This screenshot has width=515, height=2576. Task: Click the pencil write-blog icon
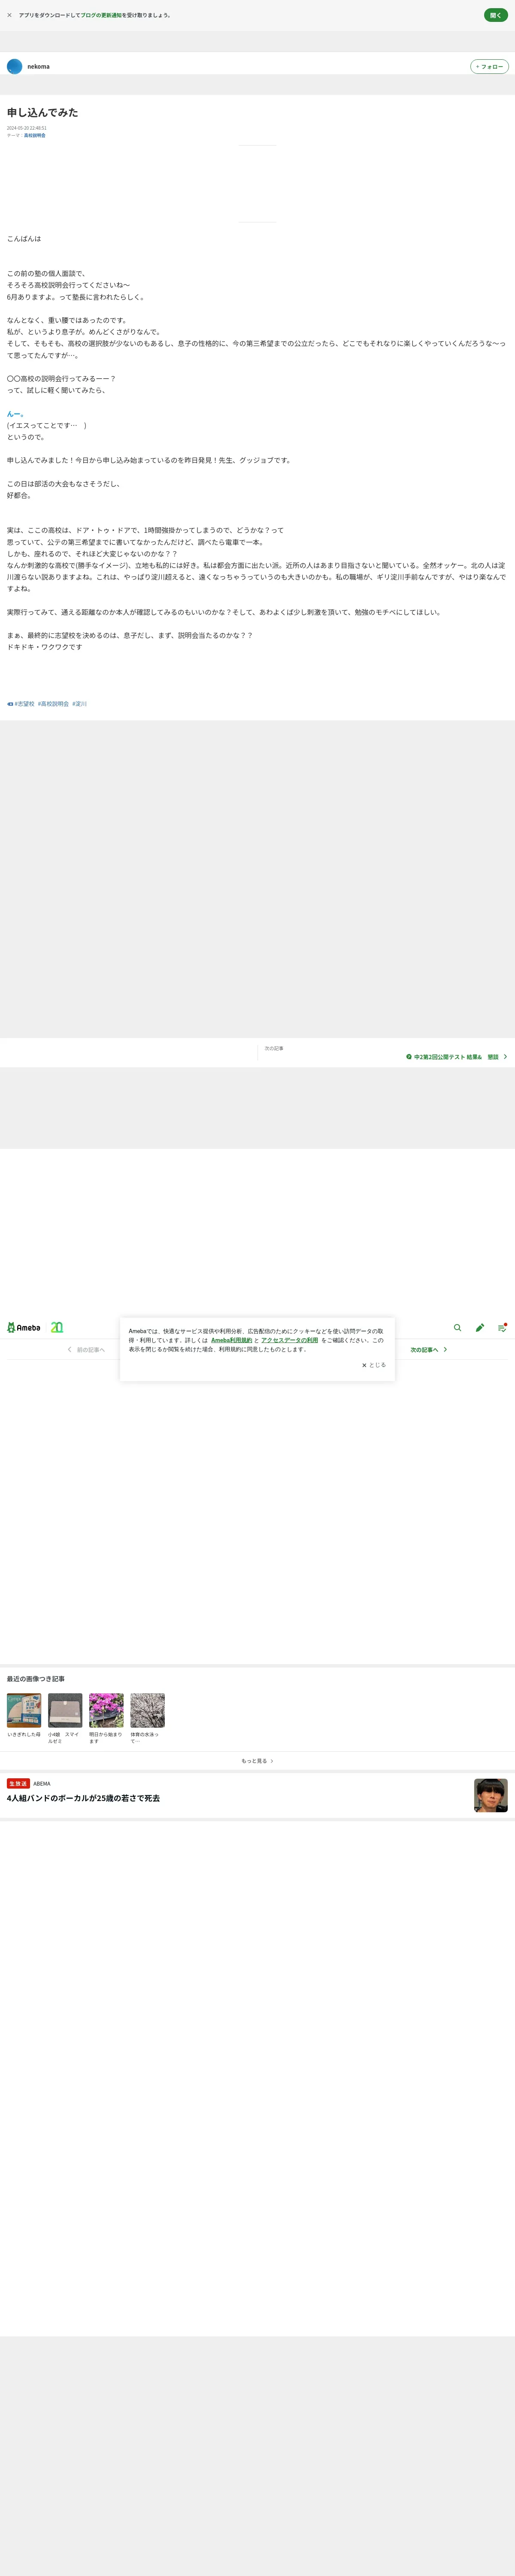point(480,1328)
